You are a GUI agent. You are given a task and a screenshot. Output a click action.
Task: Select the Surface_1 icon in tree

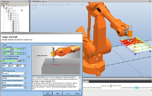pos(8,10)
